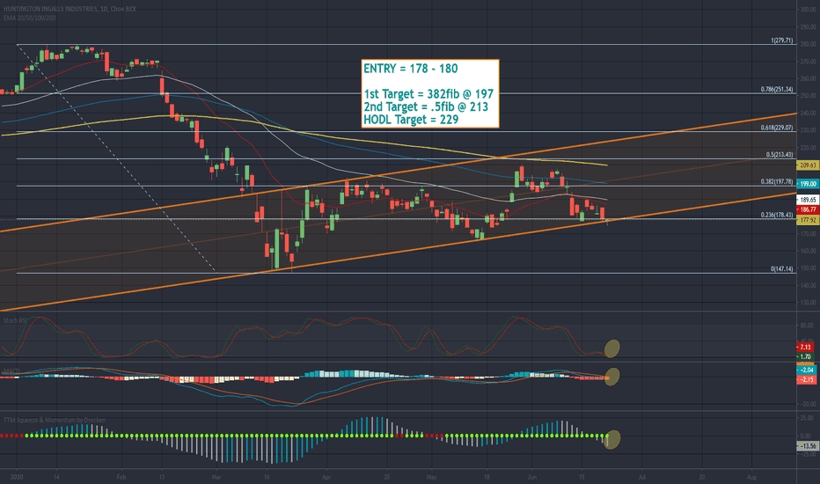Image resolution: width=820 pixels, height=484 pixels.
Task: Click the 16 date label on the time axis
Action: click(x=267, y=477)
